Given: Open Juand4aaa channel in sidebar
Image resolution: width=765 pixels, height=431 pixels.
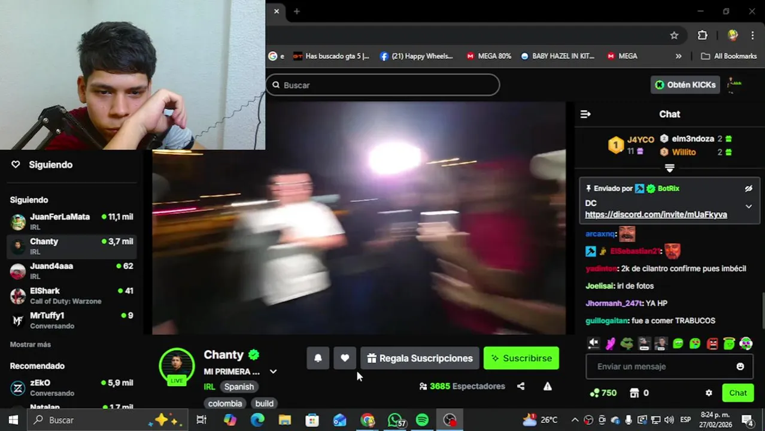Looking at the screenshot, I should point(72,271).
